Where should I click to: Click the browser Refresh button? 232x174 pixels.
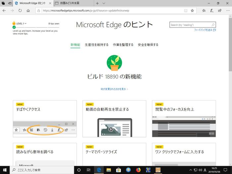point(20,10)
